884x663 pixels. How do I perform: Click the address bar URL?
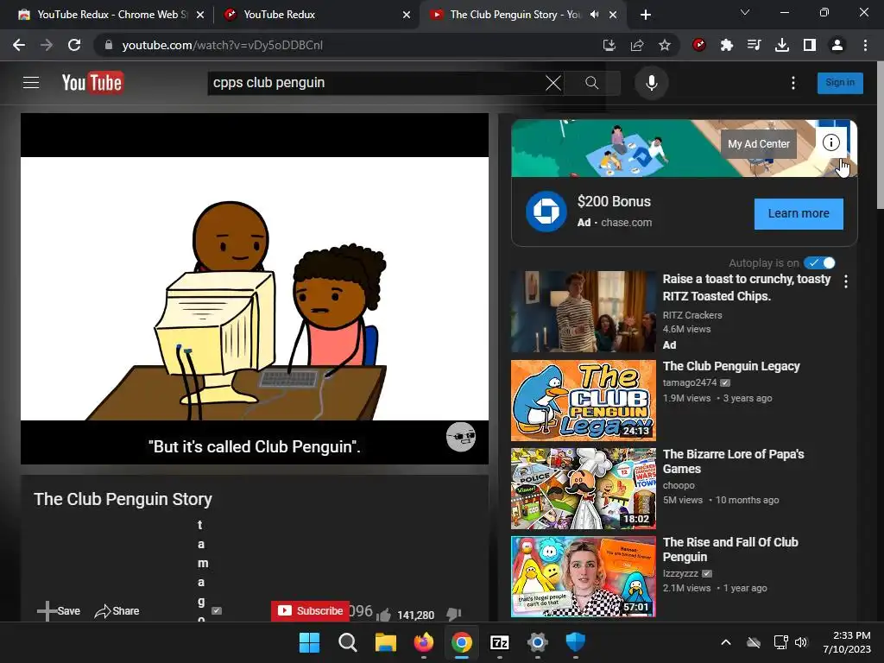click(222, 45)
